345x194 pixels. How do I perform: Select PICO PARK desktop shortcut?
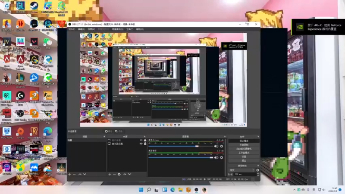pyautogui.click(x=6, y=133)
